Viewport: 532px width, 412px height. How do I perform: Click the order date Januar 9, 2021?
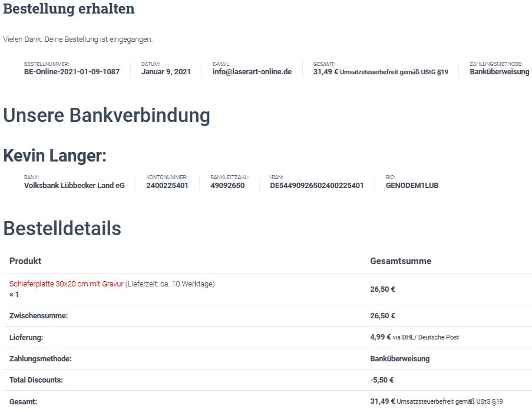[x=166, y=72]
